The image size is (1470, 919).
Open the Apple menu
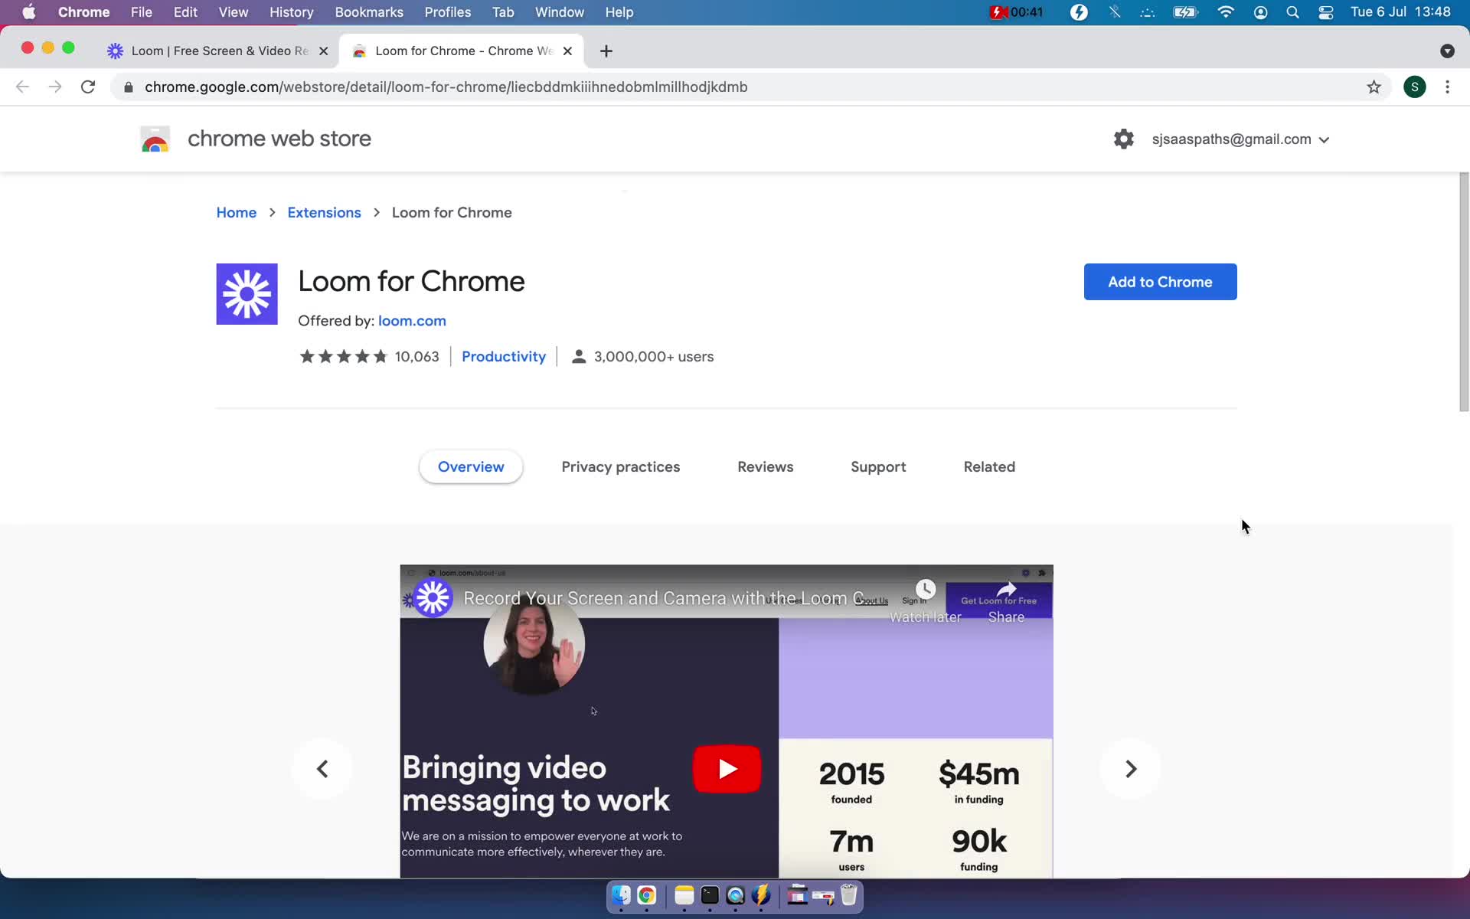point(29,12)
